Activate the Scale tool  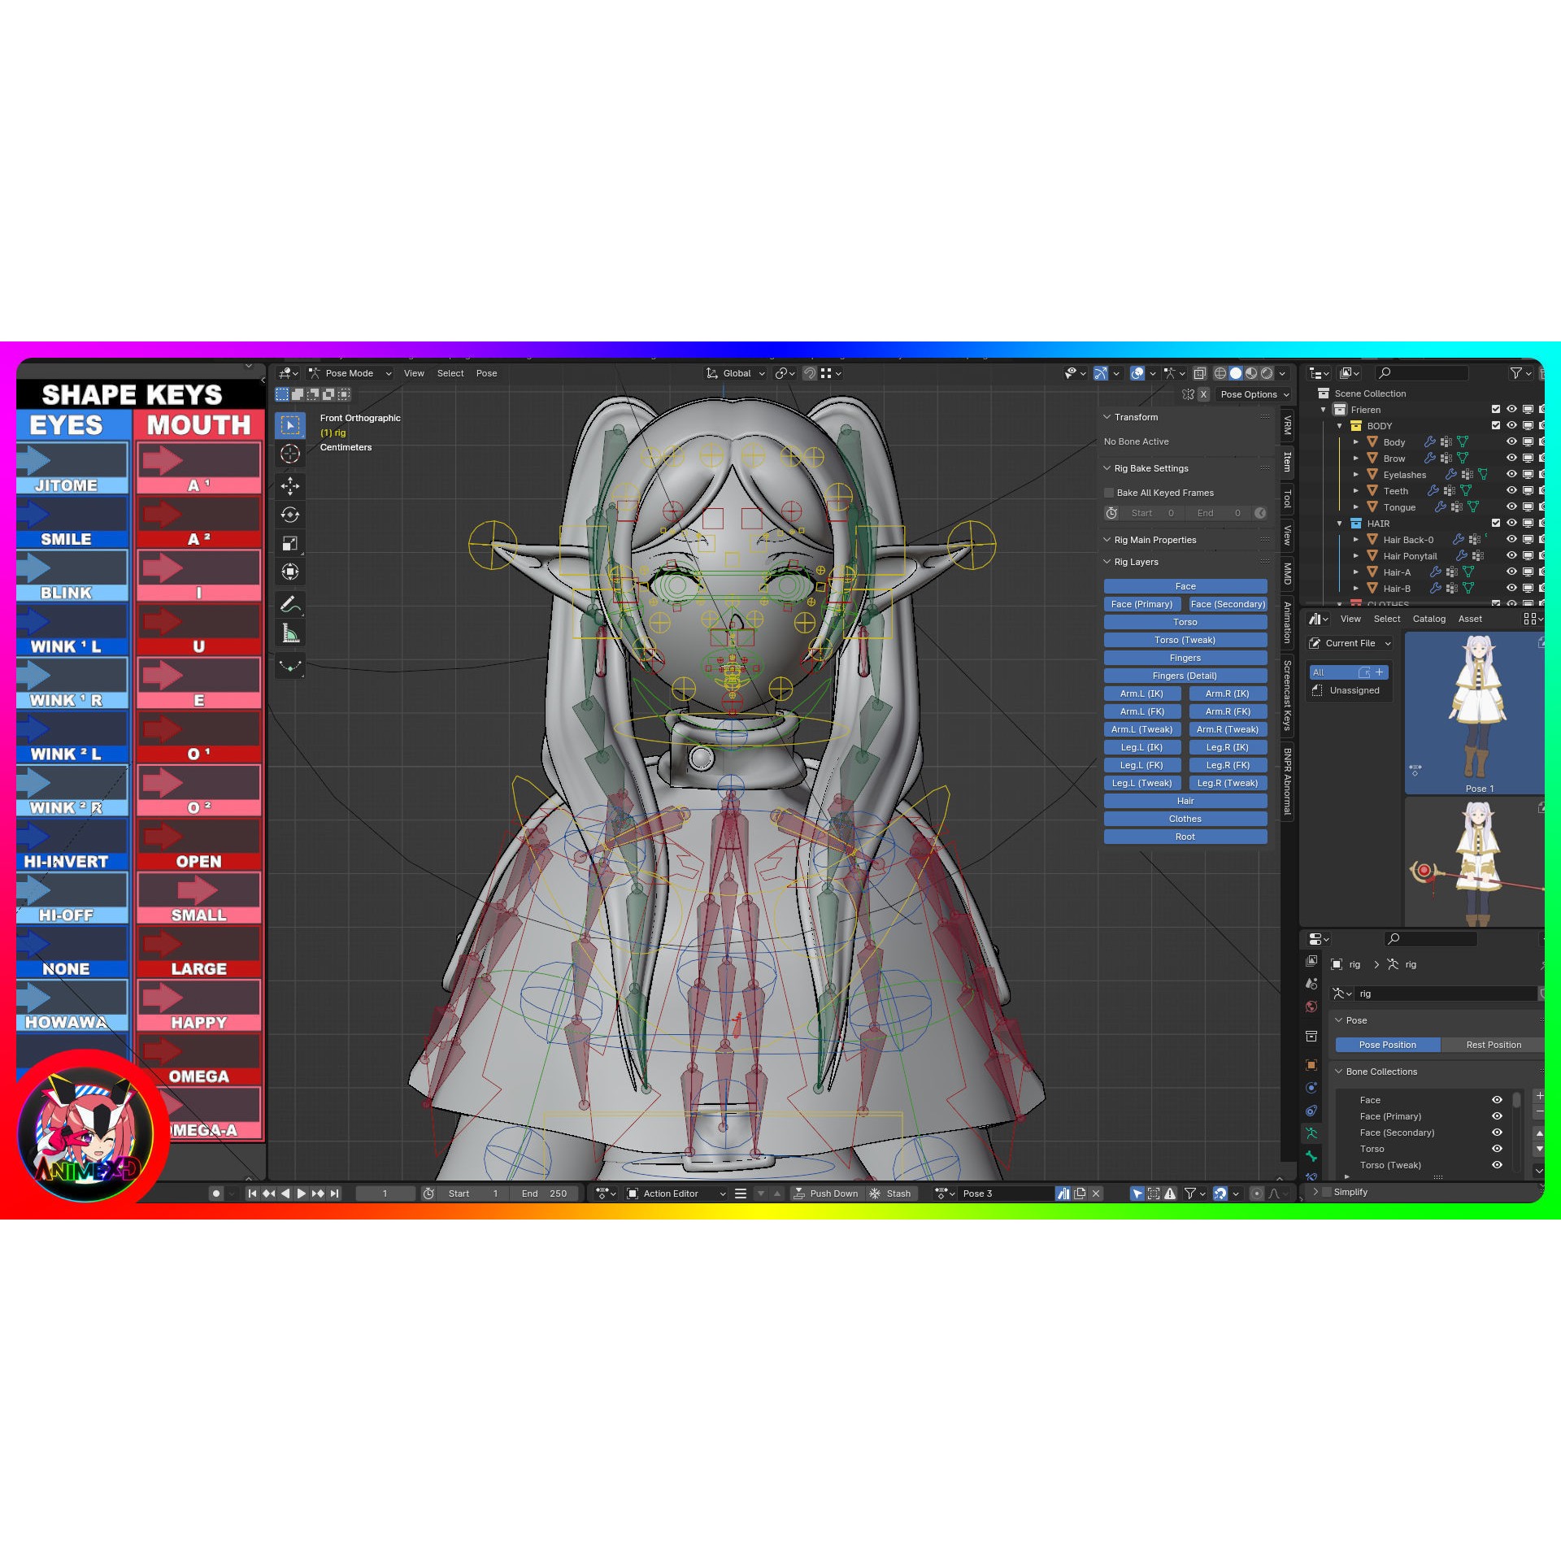coord(290,543)
